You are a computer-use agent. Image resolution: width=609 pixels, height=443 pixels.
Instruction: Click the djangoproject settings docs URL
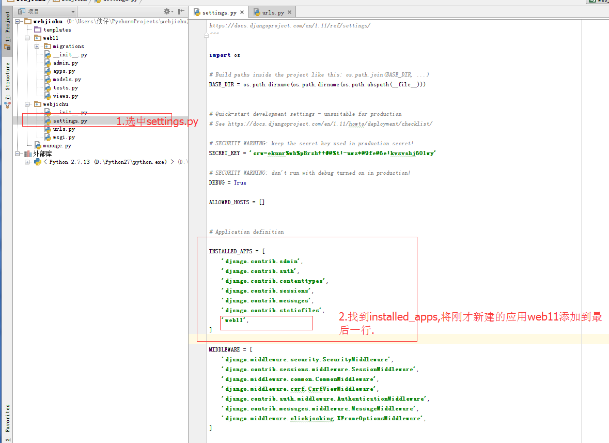pyautogui.click(x=290, y=26)
